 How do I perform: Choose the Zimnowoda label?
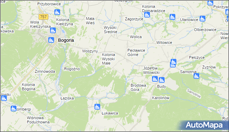coord(45,71)
